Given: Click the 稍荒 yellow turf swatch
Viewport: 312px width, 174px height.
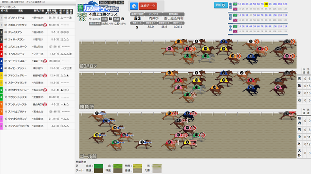Looking at the screenshot, I should pyautogui.click(x=137, y=166).
